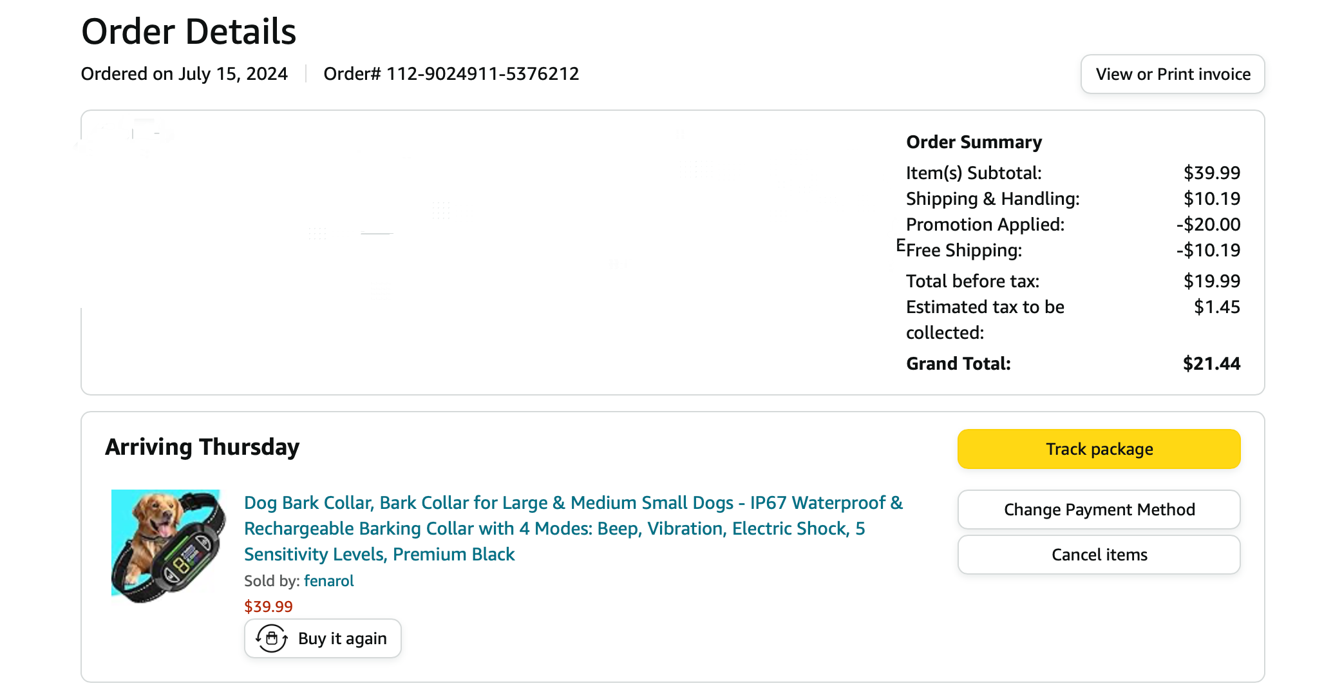Click the Free Shipping label
1342x697 pixels.
pos(963,251)
